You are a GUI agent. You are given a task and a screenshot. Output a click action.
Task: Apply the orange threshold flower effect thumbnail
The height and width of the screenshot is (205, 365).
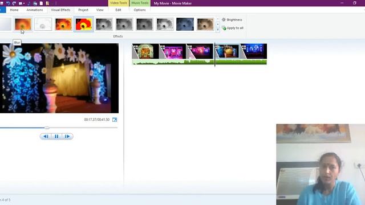tap(63, 24)
